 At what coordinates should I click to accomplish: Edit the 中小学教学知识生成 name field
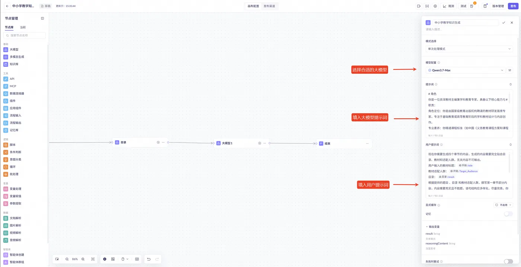pos(465,23)
